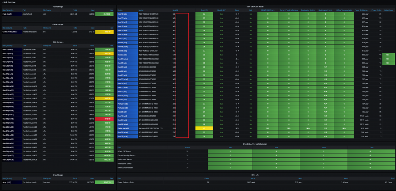The width and height of the screenshot is (396, 191).
Task: Select the Disk 16 device cell
Action: coord(127,14)
